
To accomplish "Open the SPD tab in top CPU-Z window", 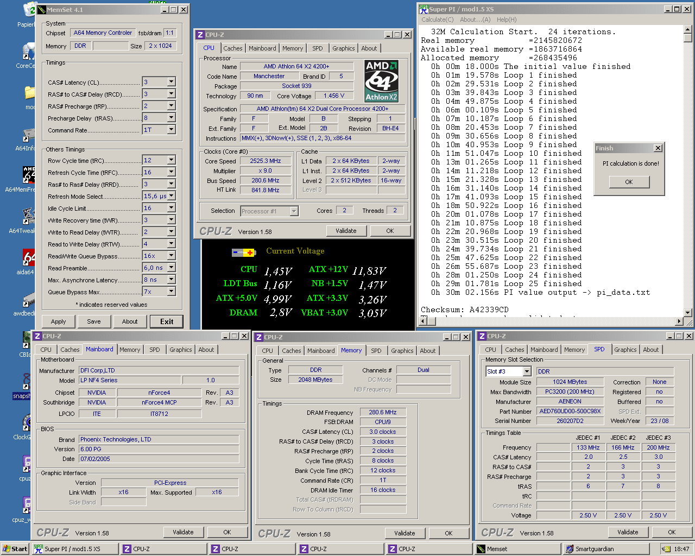I will pos(318,48).
